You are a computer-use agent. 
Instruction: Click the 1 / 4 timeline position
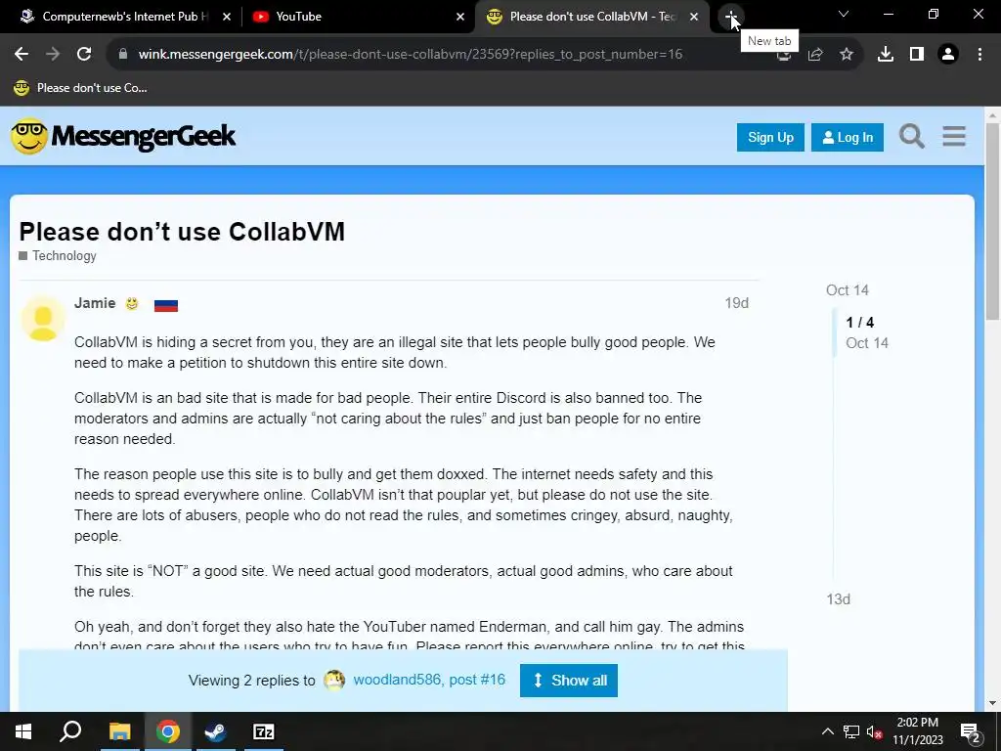click(859, 323)
